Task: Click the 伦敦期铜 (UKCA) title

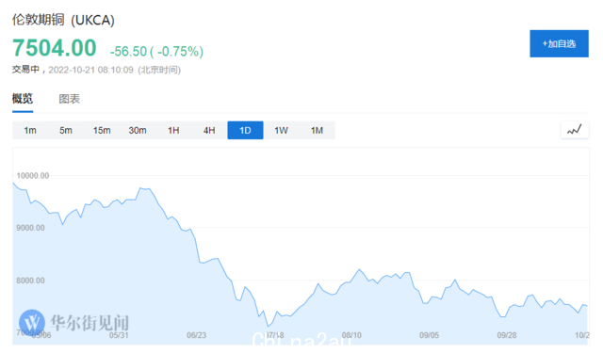Action: tap(63, 20)
